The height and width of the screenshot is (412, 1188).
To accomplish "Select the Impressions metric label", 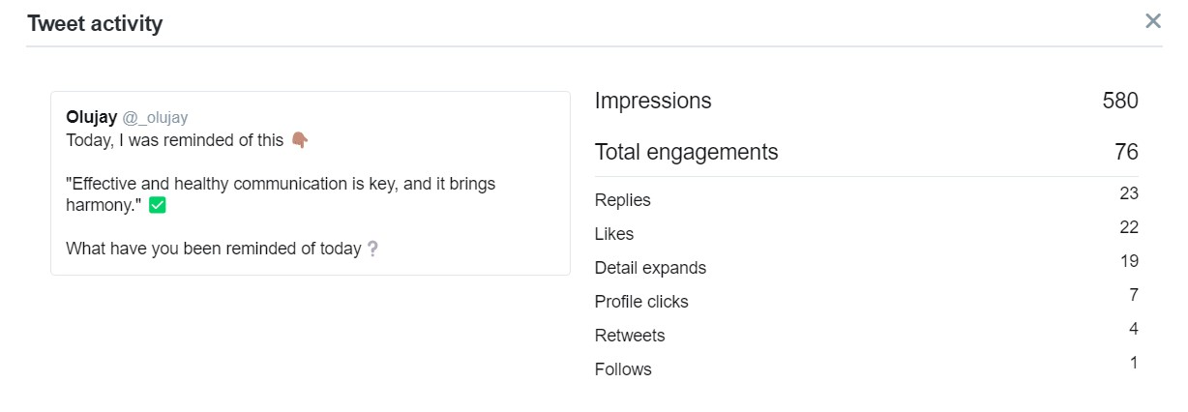I will click(x=653, y=101).
